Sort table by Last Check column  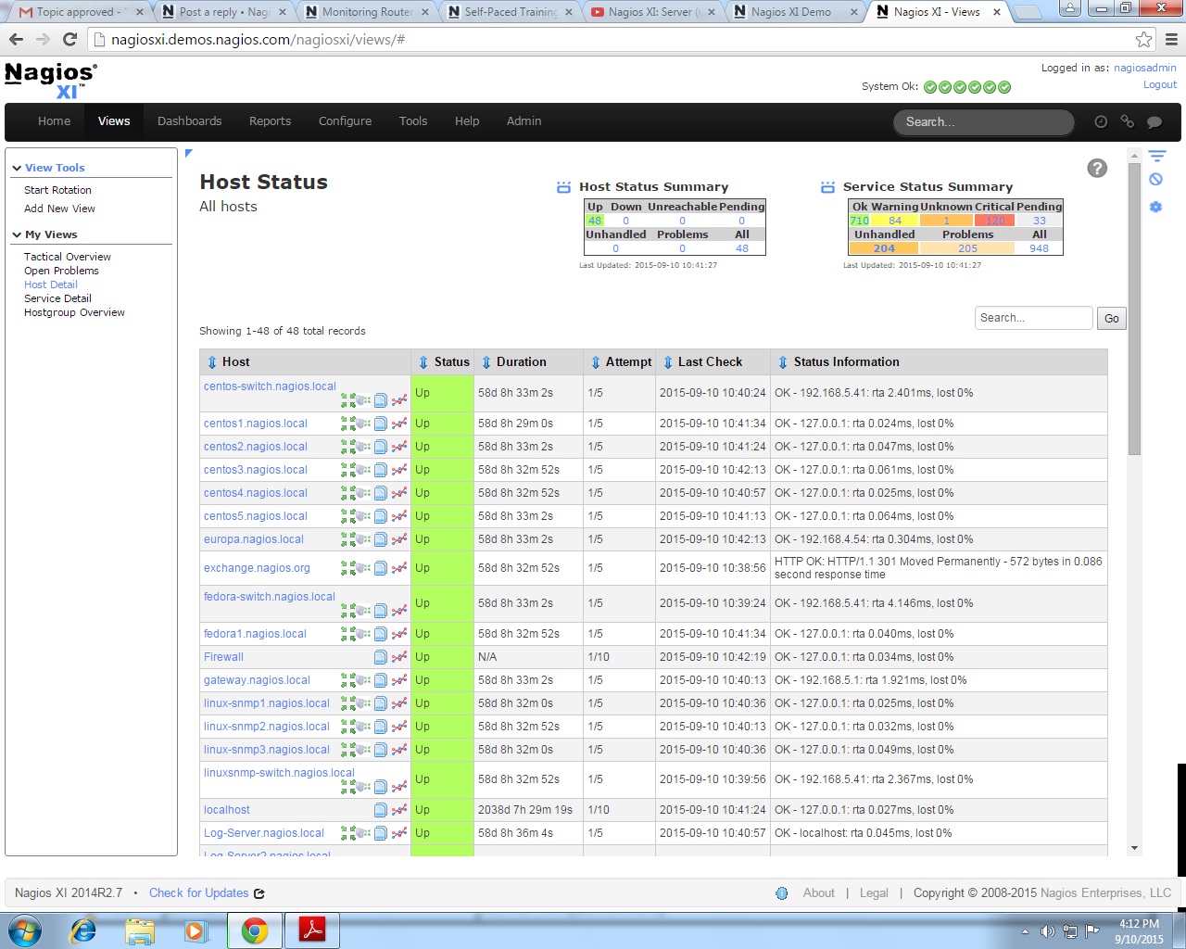click(x=709, y=362)
